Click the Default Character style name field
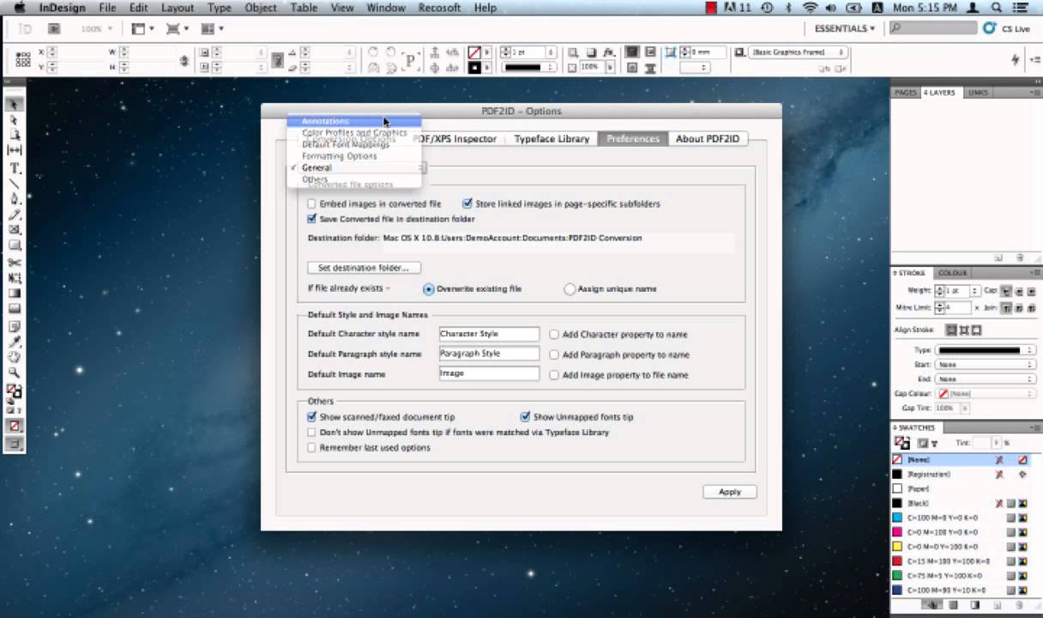Image resolution: width=1043 pixels, height=618 pixels. point(489,334)
